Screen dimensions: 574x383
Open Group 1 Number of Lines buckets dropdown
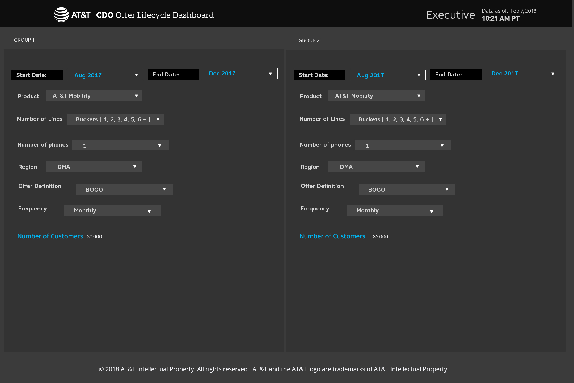115,119
